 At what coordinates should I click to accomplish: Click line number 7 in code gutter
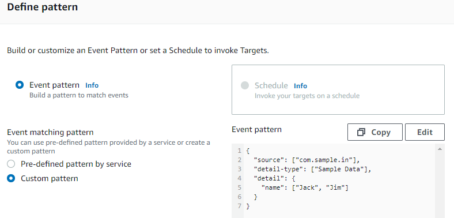239,206
